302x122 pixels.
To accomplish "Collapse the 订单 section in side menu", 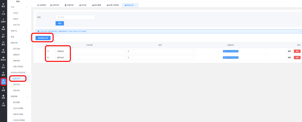I will 27,6.
